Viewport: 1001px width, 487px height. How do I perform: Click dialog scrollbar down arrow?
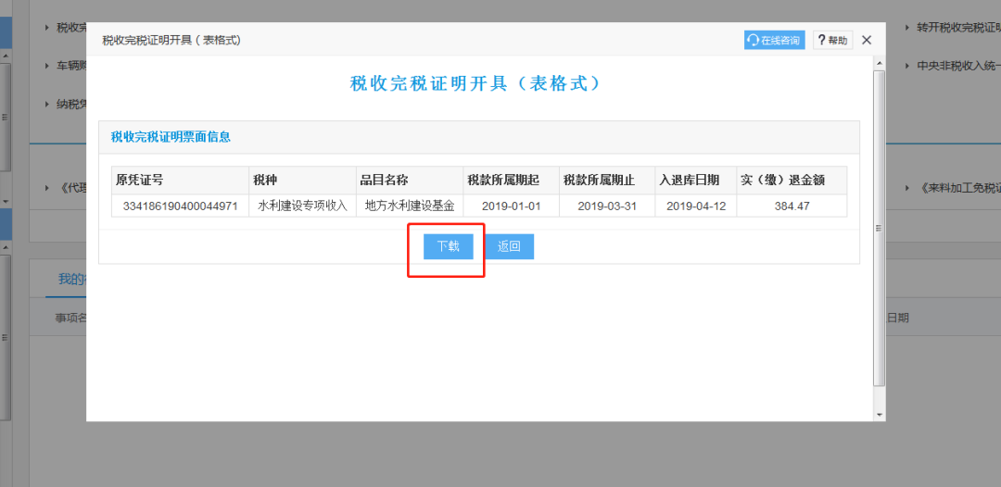tap(879, 415)
